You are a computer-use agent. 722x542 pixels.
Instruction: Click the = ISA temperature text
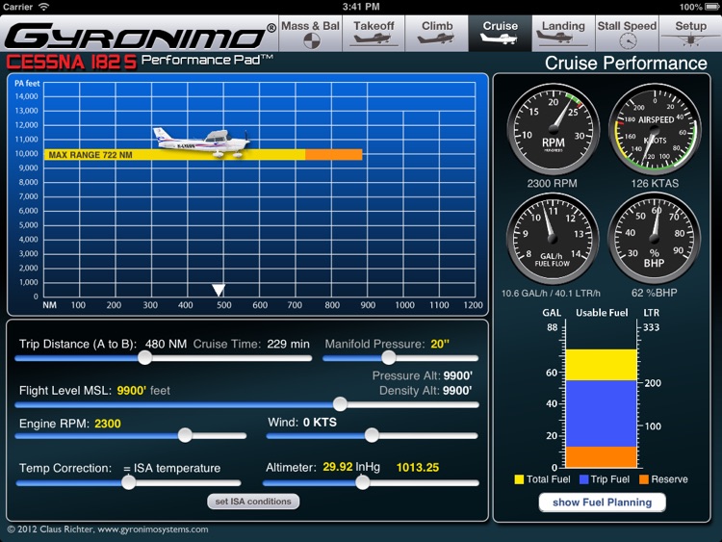point(171,468)
